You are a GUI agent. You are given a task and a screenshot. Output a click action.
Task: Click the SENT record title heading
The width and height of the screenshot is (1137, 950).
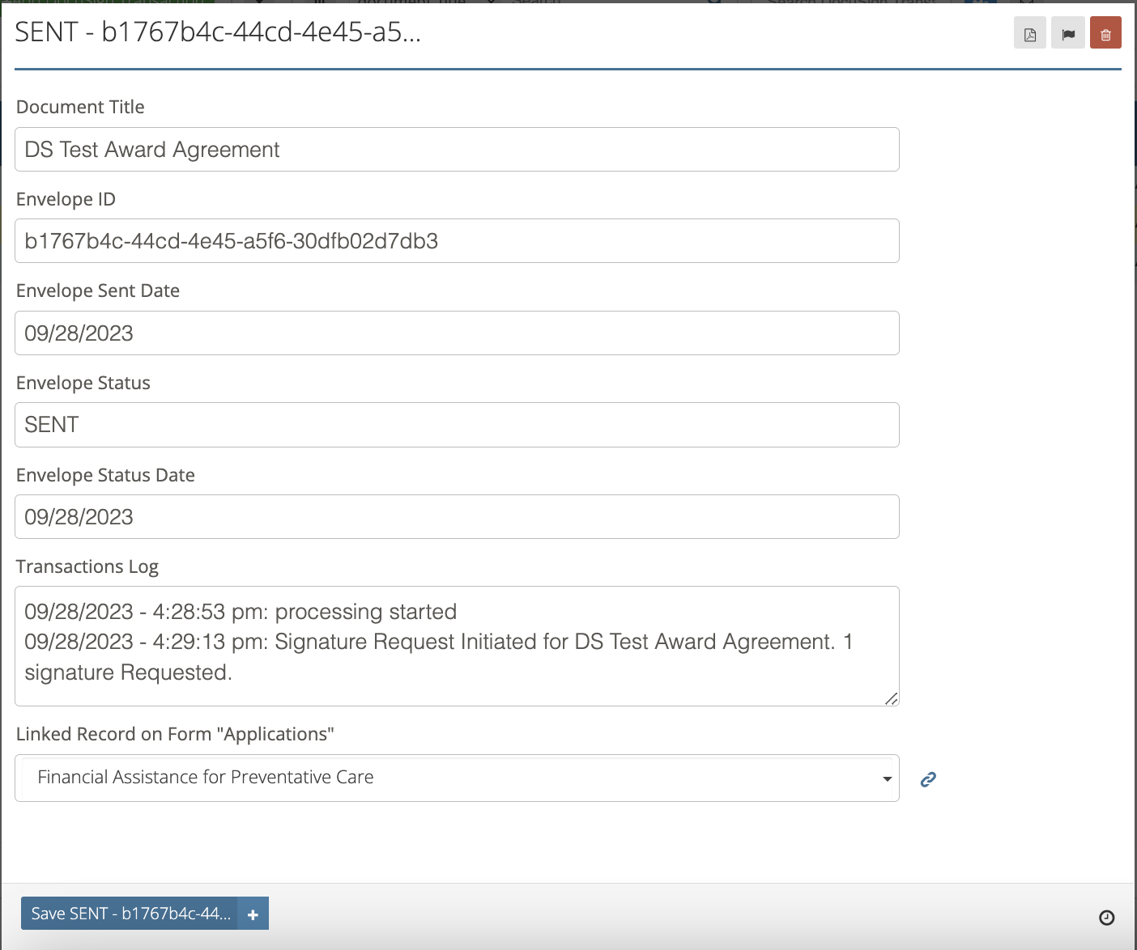(217, 32)
